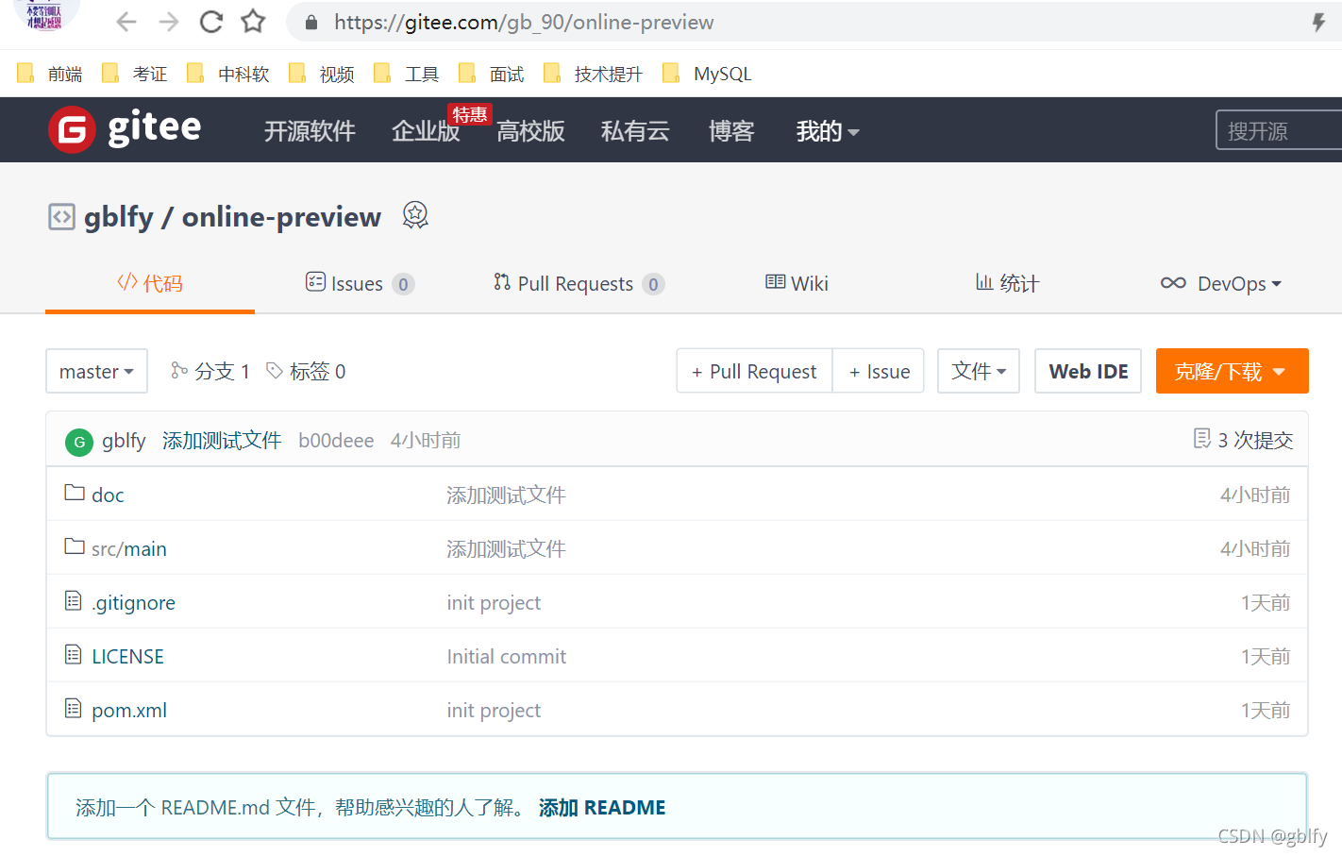Open the MySQL bookmark folder

point(708,74)
